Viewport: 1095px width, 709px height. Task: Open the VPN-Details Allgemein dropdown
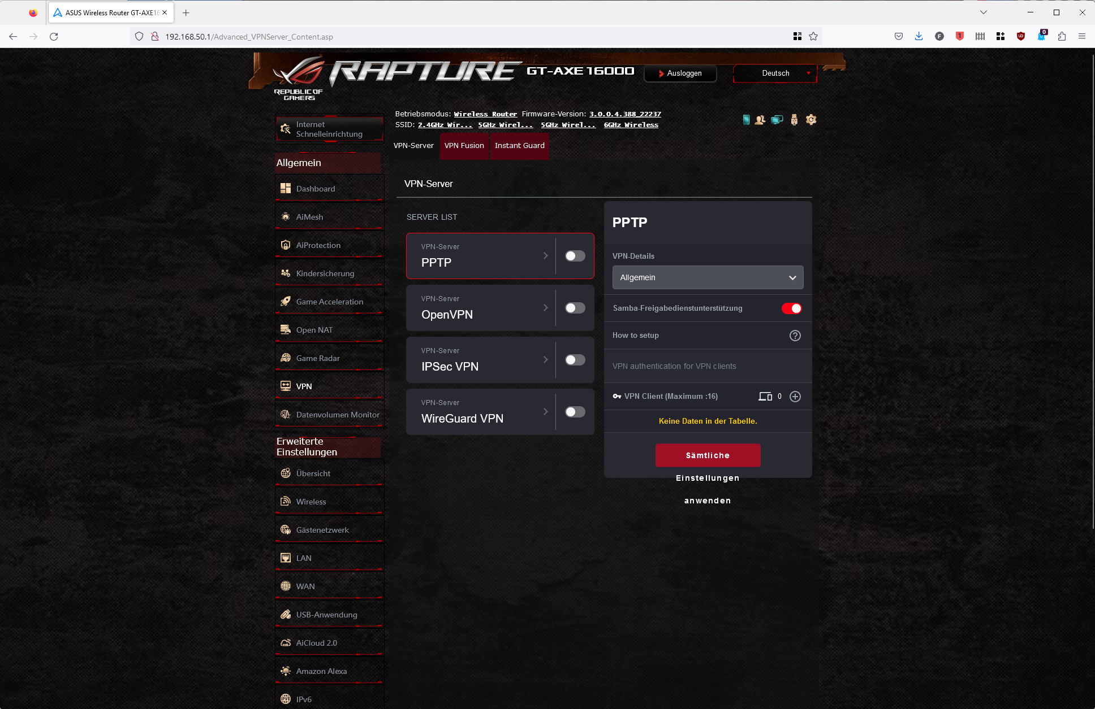[708, 277]
